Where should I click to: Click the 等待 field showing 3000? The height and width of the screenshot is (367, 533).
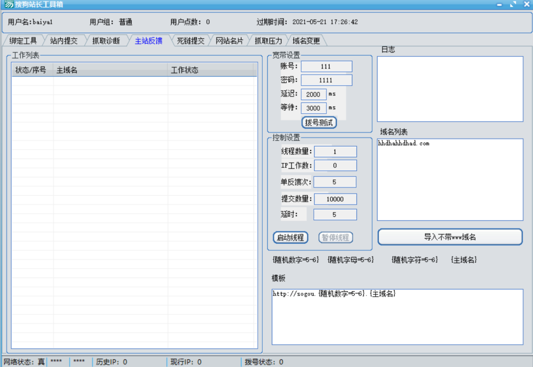[x=313, y=108]
